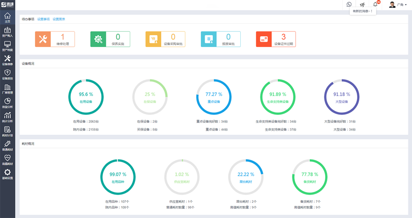Go to 设备维修 equipment repair section
The height and width of the screenshot is (218, 412).
click(x=7, y=60)
